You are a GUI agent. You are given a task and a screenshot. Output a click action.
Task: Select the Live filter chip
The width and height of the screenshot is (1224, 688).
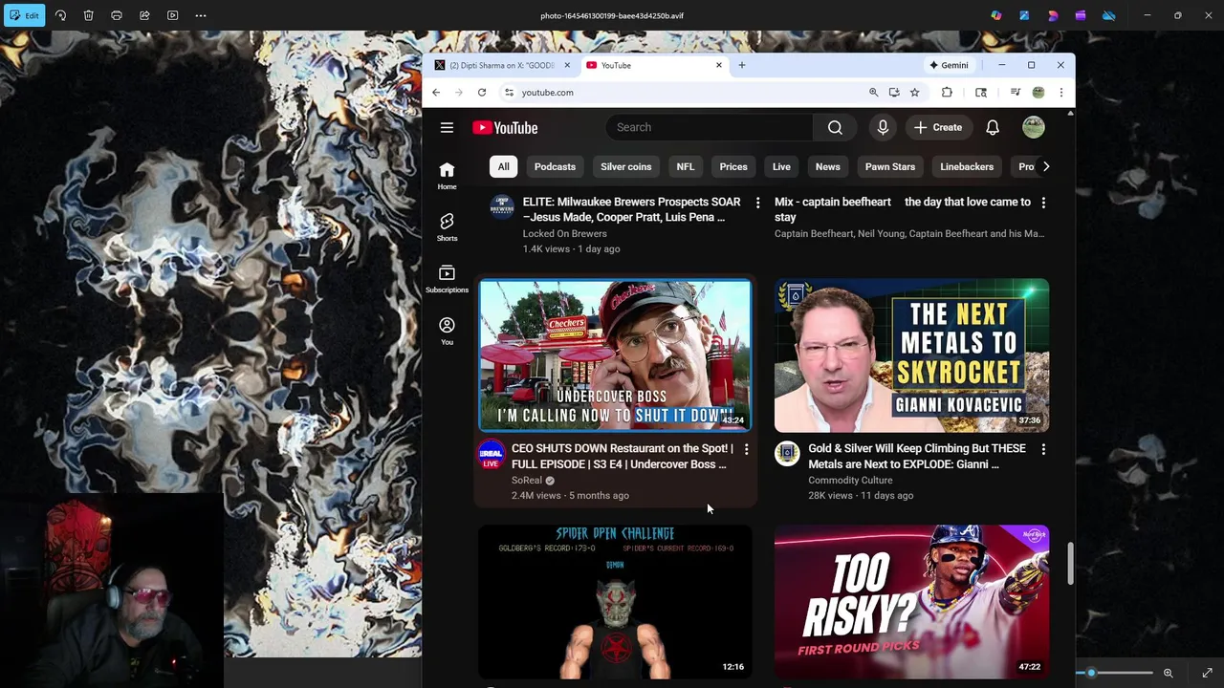pyautogui.click(x=781, y=166)
